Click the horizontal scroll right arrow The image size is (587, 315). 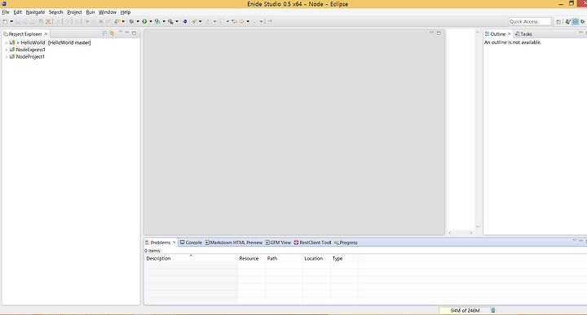point(471,233)
